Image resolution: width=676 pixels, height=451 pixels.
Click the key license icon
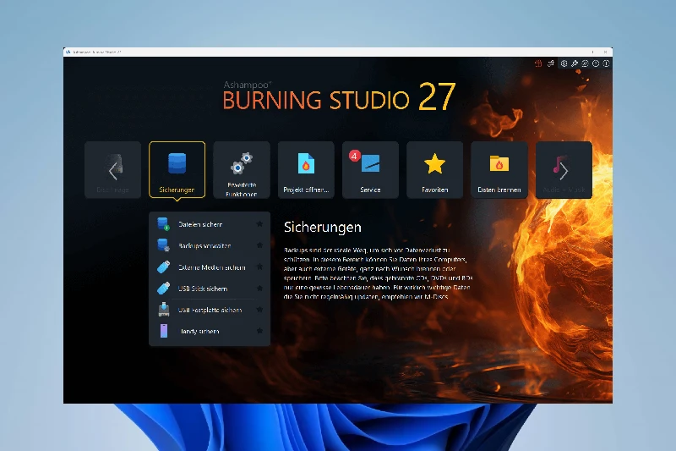pos(575,63)
